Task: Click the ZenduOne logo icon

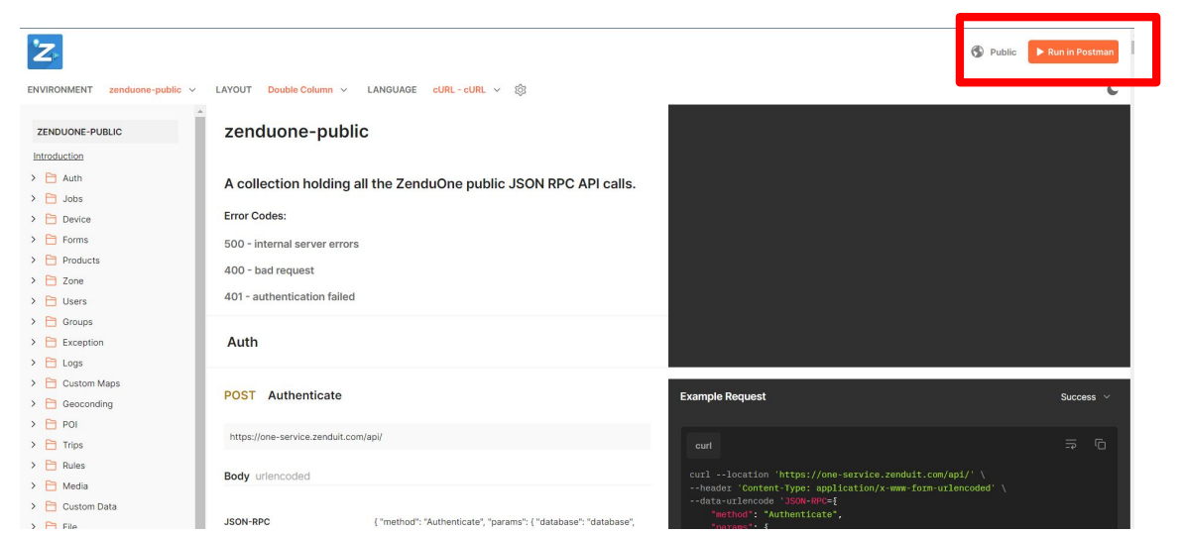Action: [x=45, y=52]
